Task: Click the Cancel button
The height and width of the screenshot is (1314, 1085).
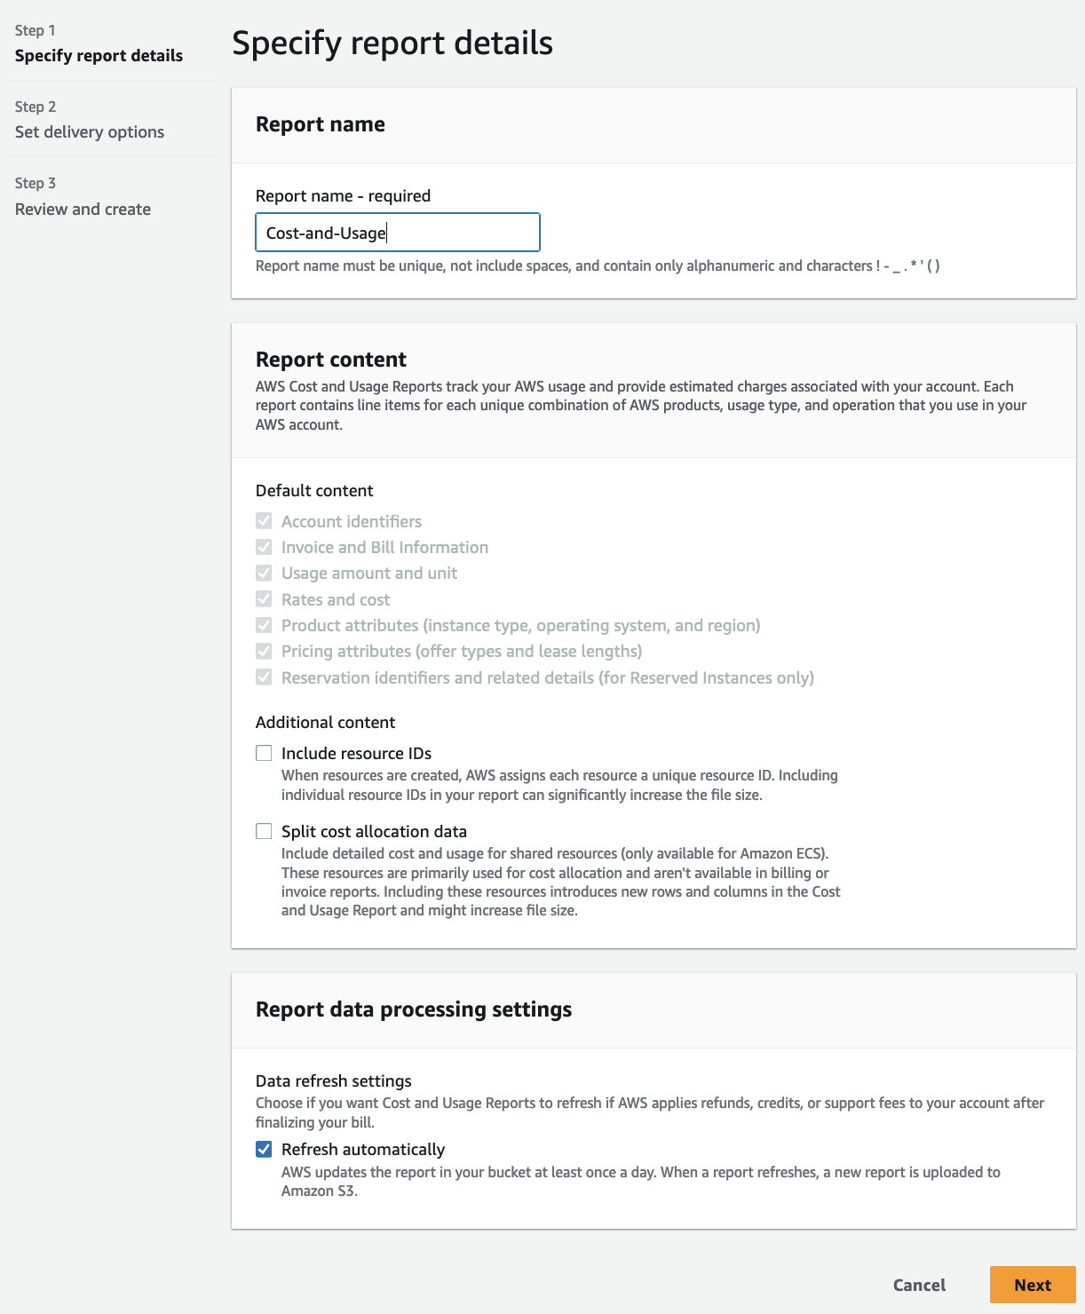Action: coord(919,1285)
